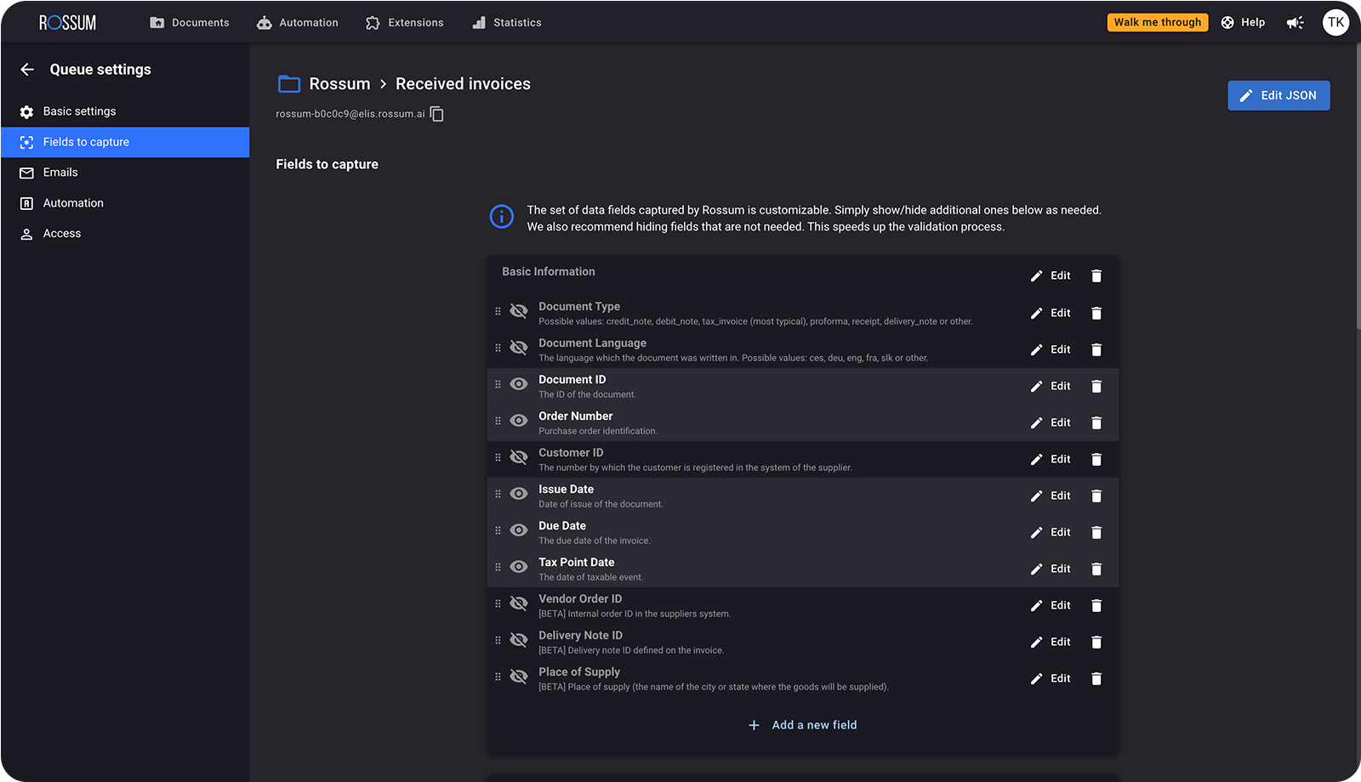Copy the queue email address

pos(437,114)
